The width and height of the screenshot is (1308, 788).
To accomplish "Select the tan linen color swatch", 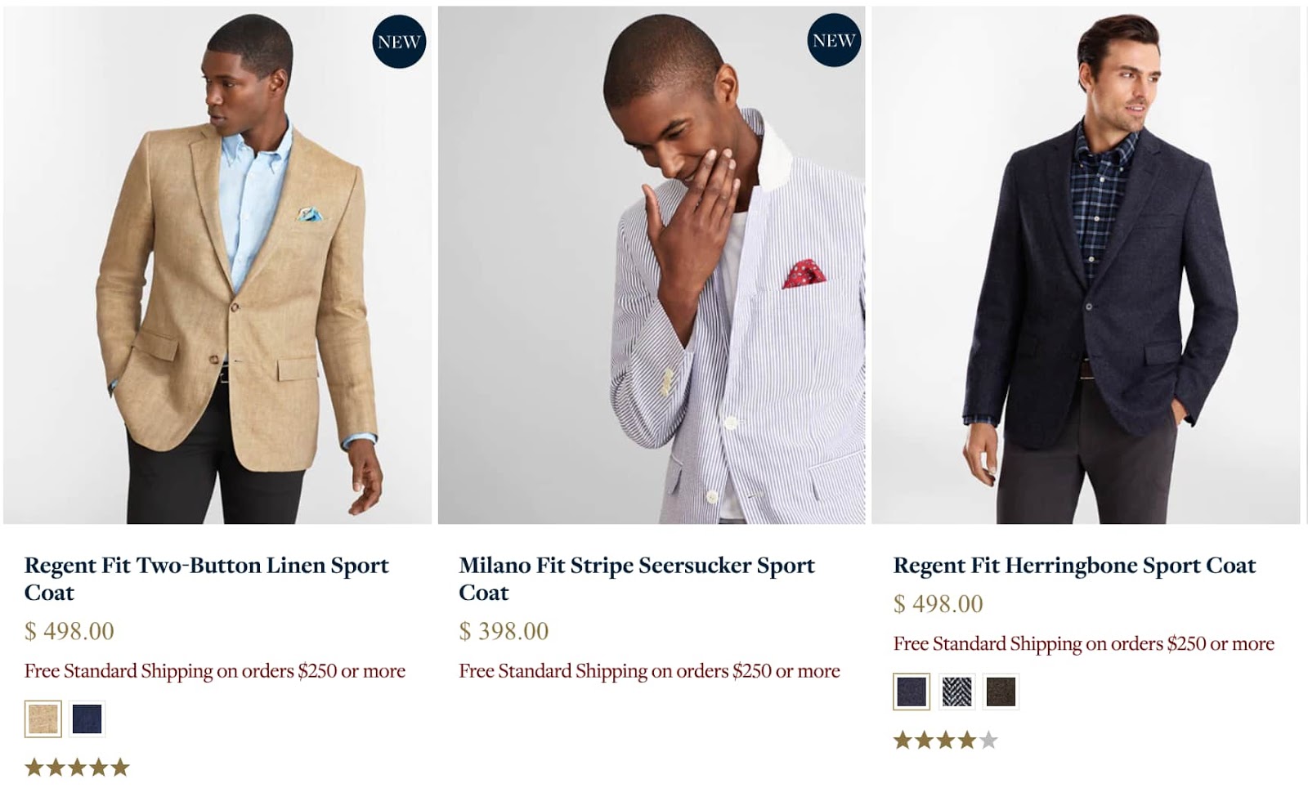I will click(43, 719).
